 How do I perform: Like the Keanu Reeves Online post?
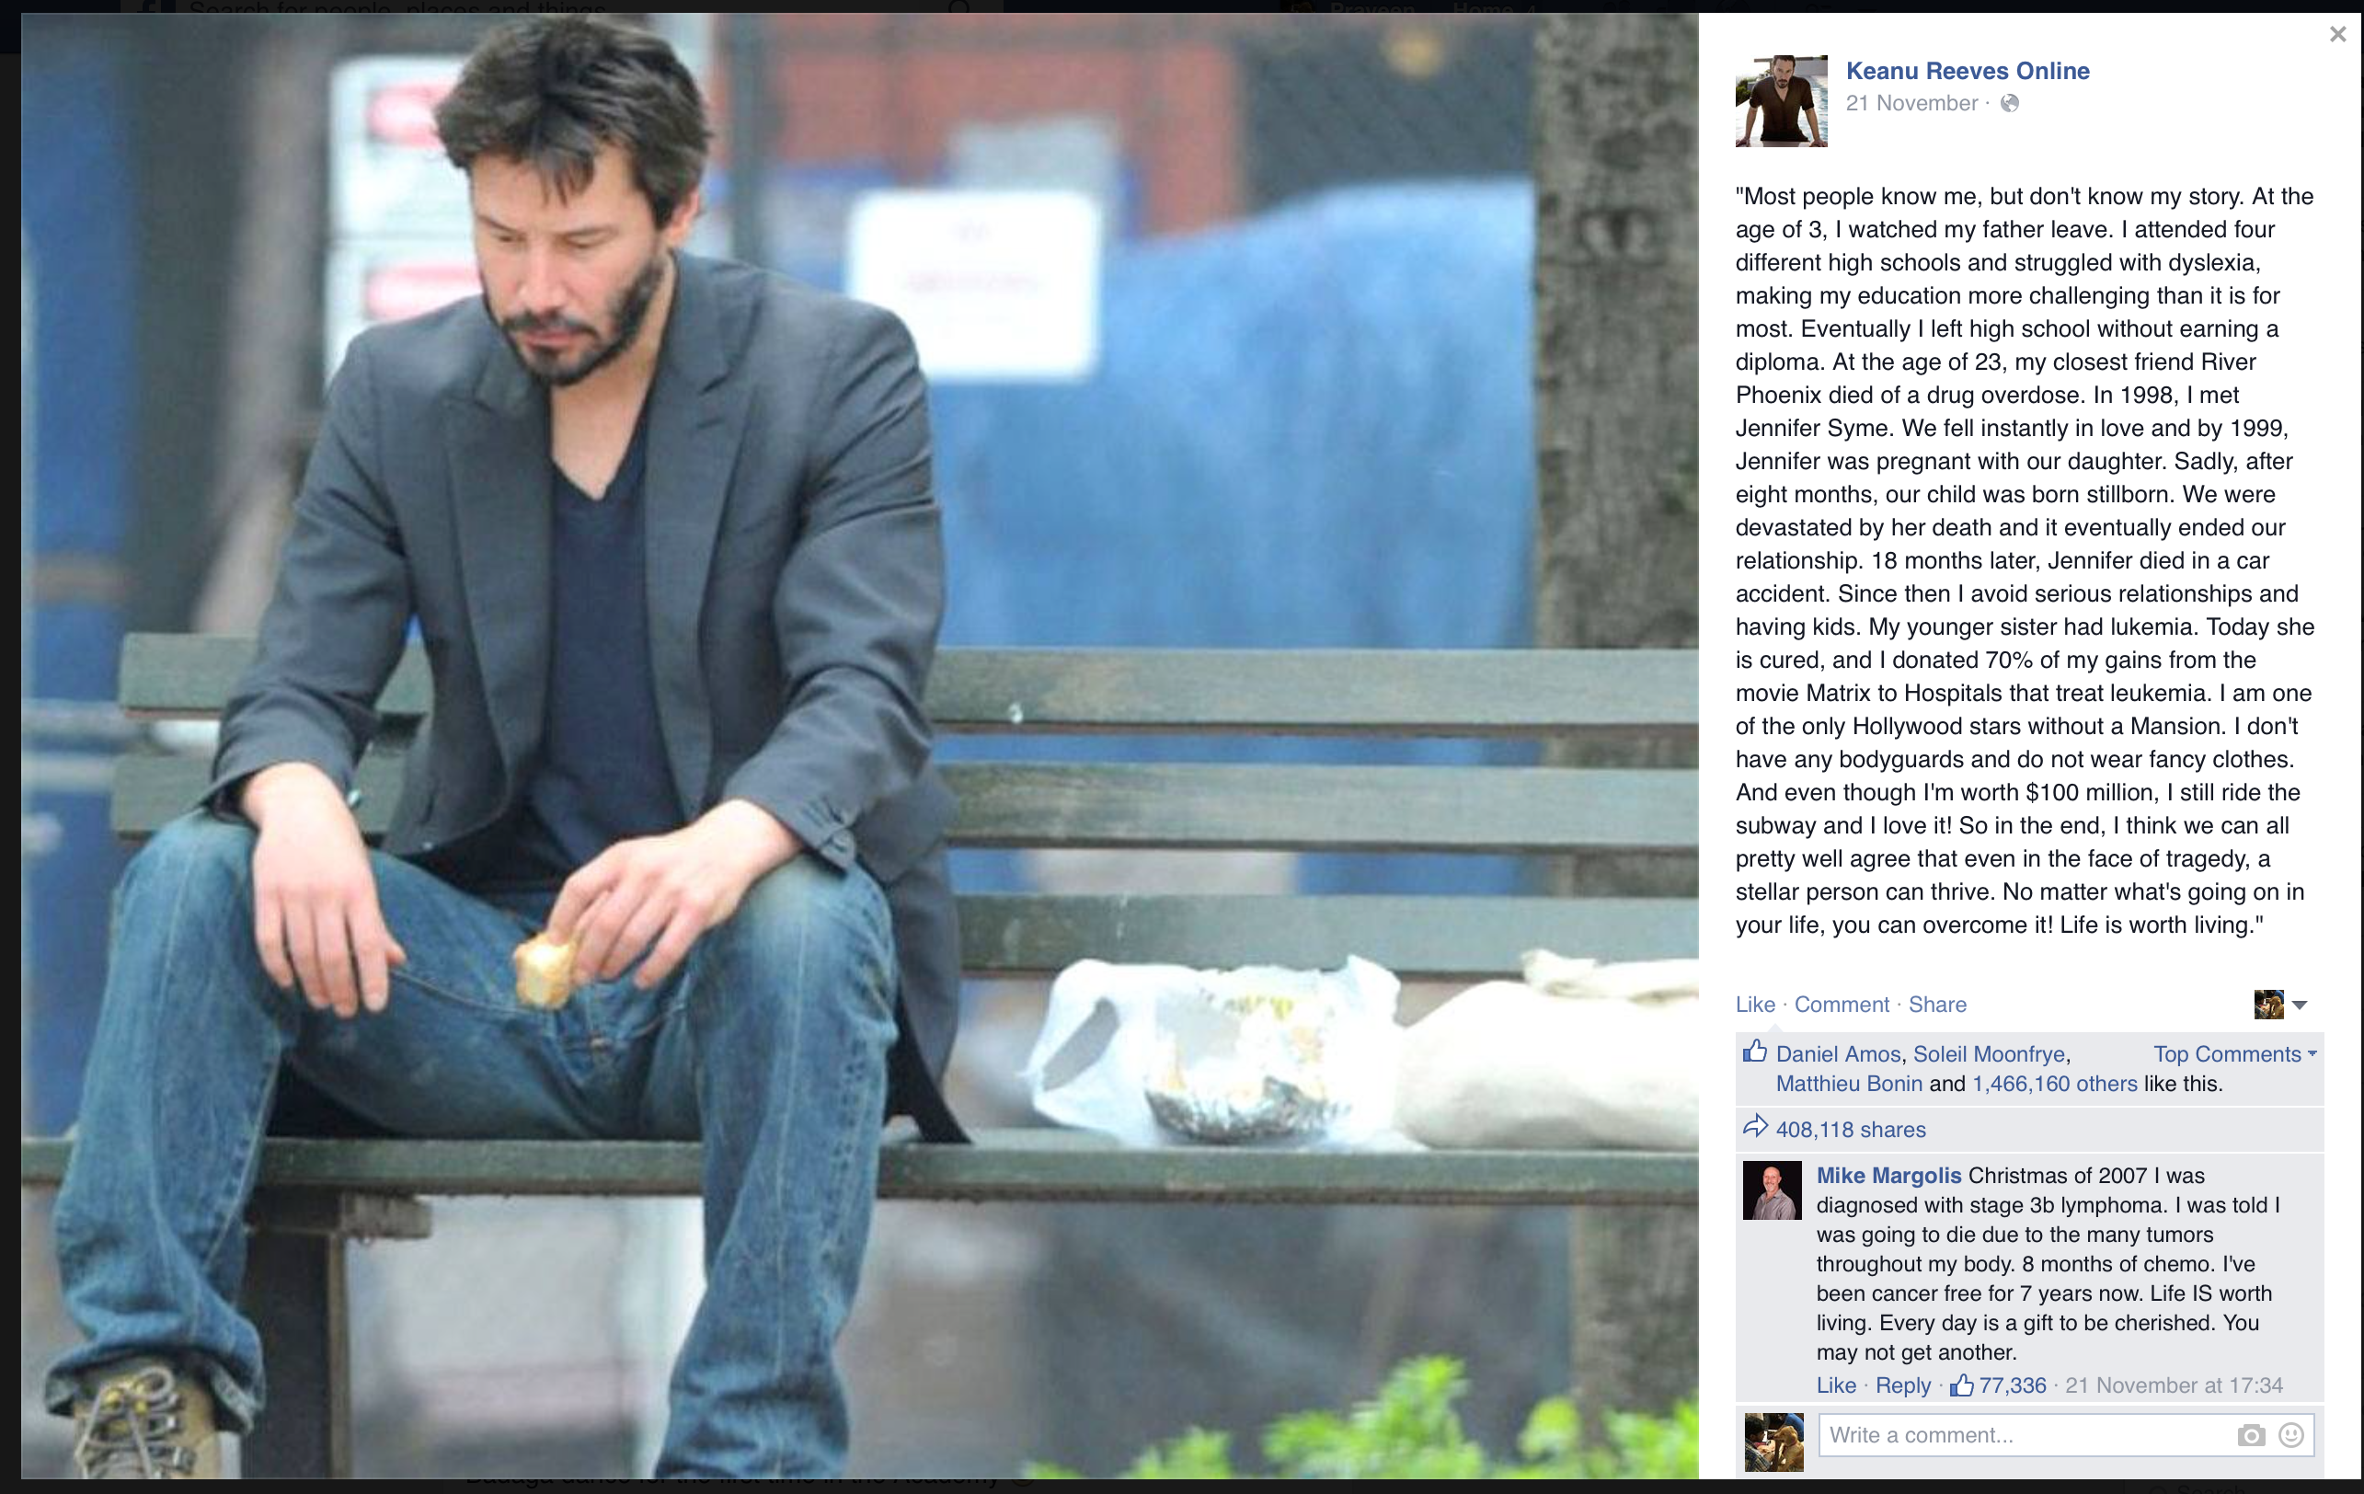[x=1755, y=1005]
